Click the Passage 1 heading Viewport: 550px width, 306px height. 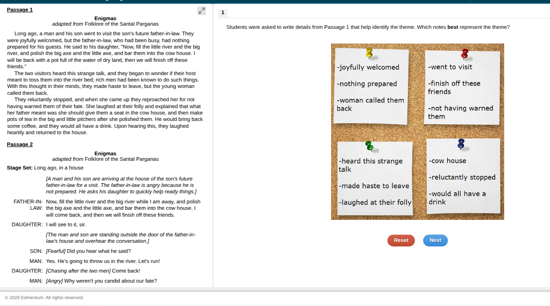click(x=20, y=10)
